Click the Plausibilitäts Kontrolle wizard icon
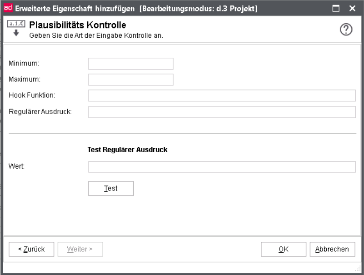Screen dimensions: 364x275 [x=16, y=29]
